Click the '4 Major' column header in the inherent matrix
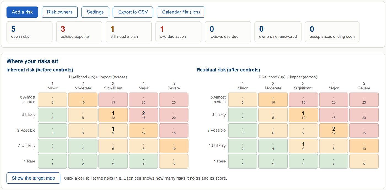The image size is (386, 190). pos(143,86)
